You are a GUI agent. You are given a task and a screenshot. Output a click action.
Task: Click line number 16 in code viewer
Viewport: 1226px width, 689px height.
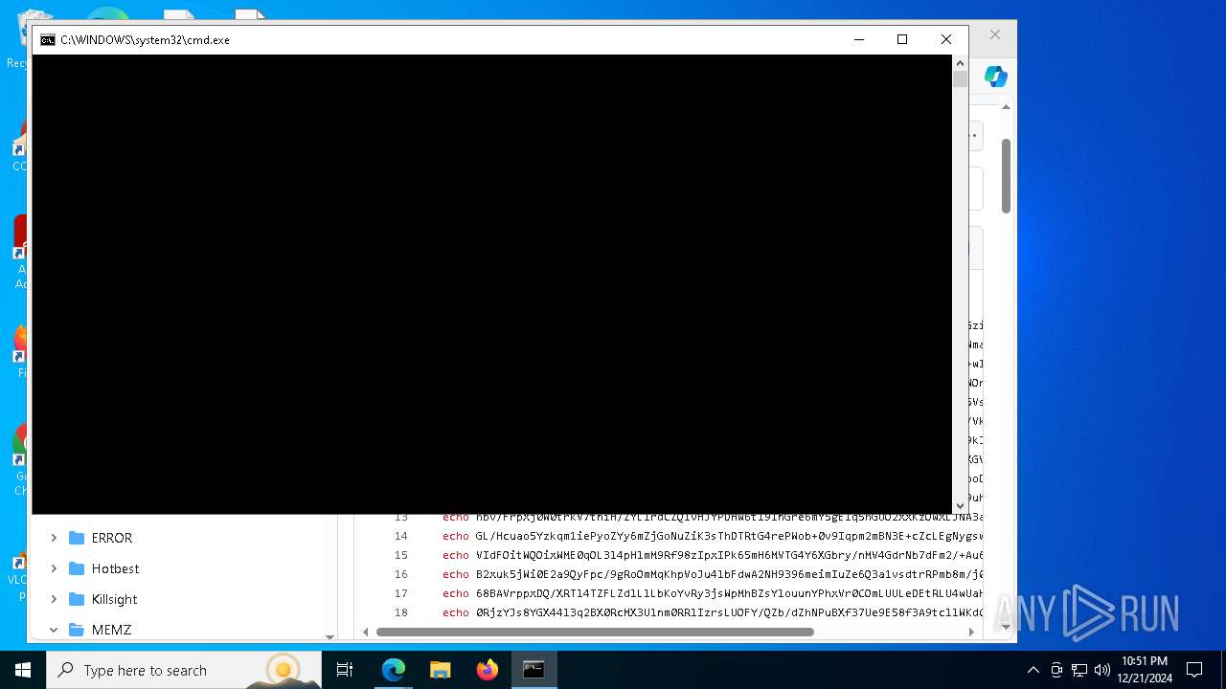[401, 574]
